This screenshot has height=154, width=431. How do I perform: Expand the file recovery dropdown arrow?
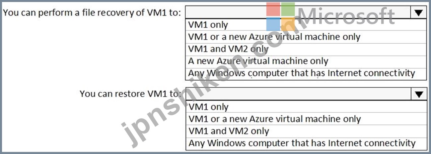coord(419,13)
